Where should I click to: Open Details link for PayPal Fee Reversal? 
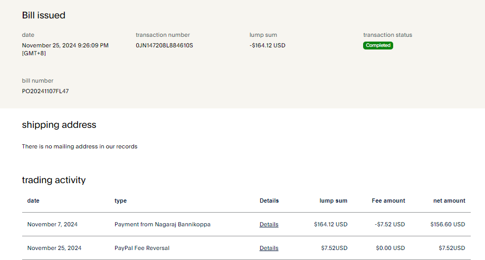pos(269,248)
